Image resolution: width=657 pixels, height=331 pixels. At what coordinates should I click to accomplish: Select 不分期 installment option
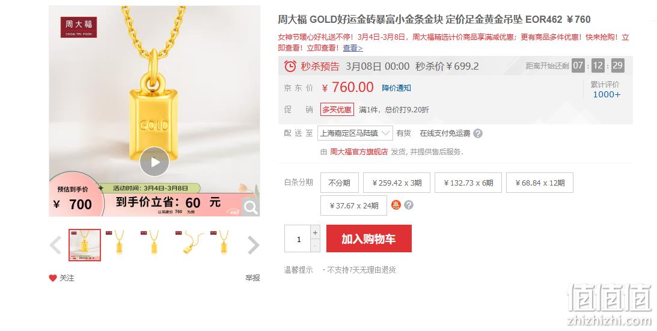coord(340,183)
